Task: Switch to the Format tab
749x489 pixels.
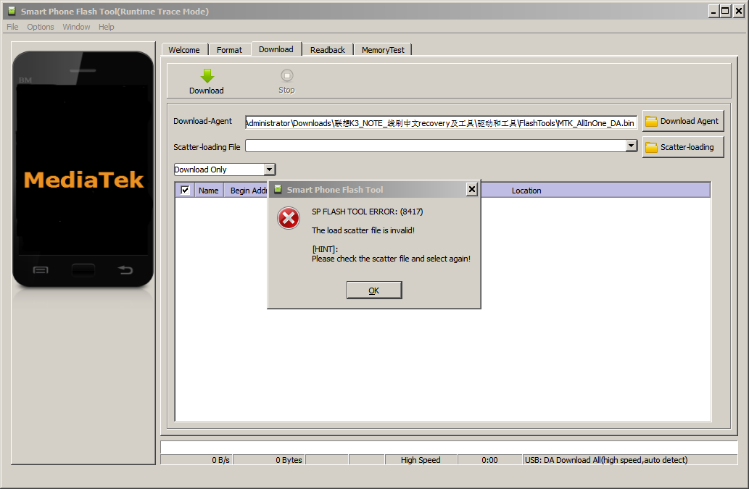Action: click(x=229, y=49)
